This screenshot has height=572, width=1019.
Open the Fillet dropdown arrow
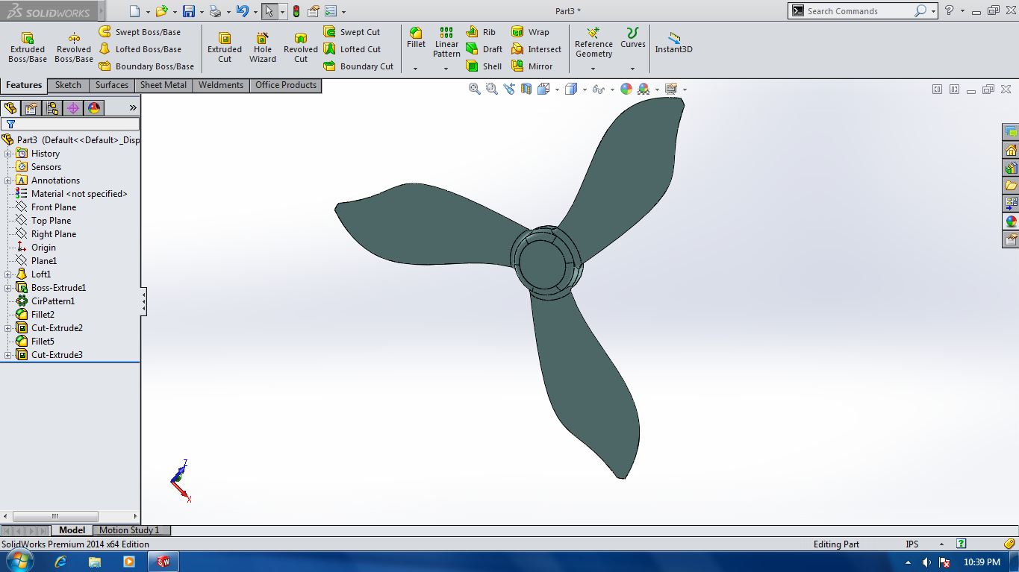pos(416,69)
